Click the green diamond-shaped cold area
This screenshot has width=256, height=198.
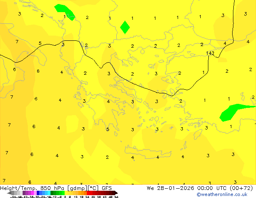125,27
